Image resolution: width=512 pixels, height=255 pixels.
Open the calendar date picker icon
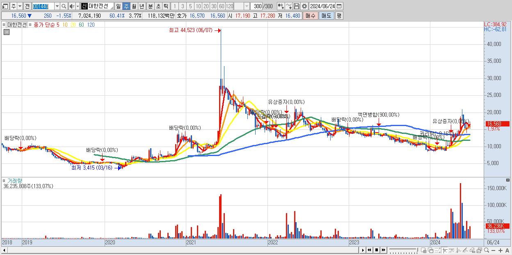(339, 6)
